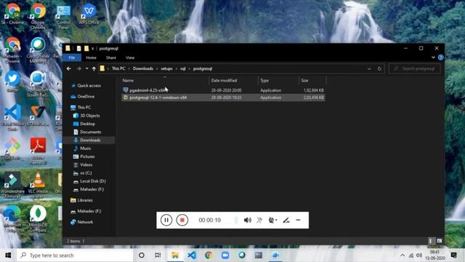Open the recorder's pen annotation tool
465x262 pixels.
tap(286, 220)
